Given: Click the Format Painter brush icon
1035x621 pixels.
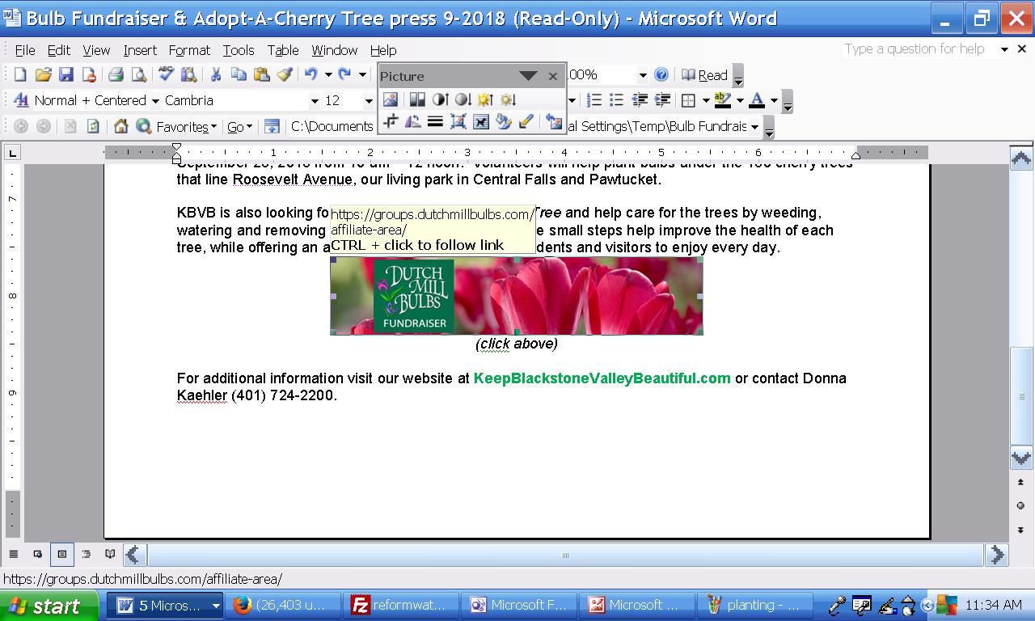Looking at the screenshot, I should [x=284, y=74].
